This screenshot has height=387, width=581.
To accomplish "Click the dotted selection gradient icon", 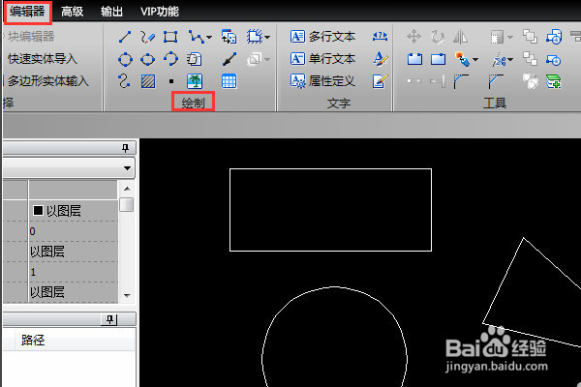I will point(497,37).
